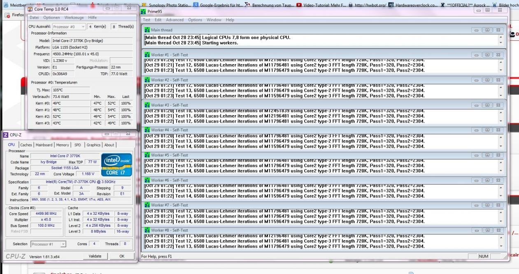Viewport: 519px width, 274px height.
Task: Click the OK button in CPU-Z
Action: click(x=122, y=256)
